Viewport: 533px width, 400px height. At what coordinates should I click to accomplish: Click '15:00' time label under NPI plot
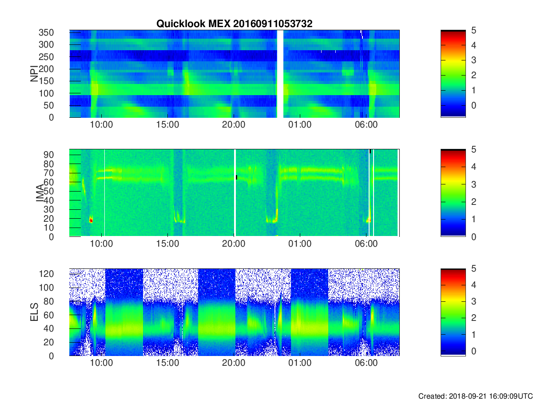point(168,125)
